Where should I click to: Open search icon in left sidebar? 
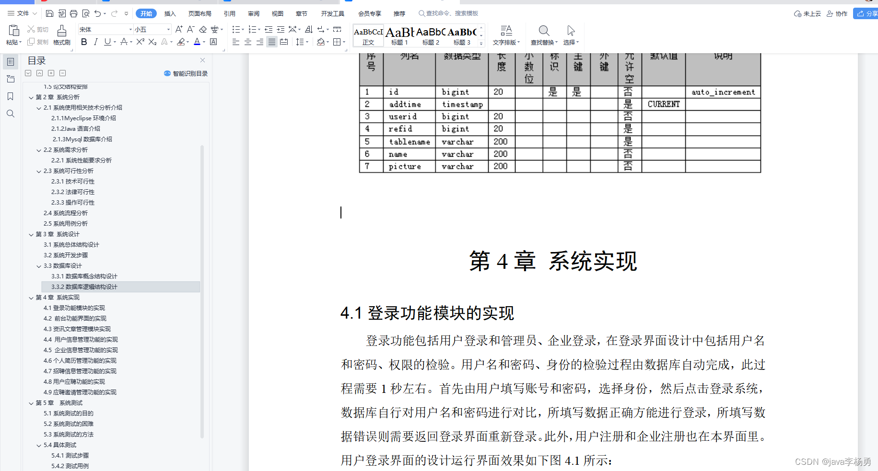[x=11, y=114]
